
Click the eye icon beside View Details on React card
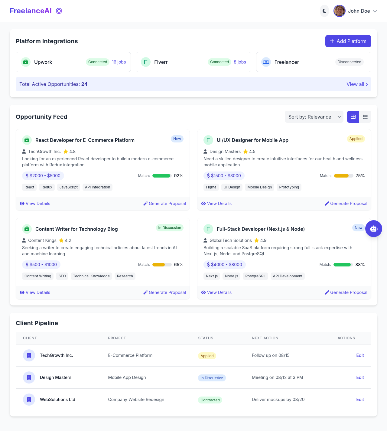click(x=22, y=204)
